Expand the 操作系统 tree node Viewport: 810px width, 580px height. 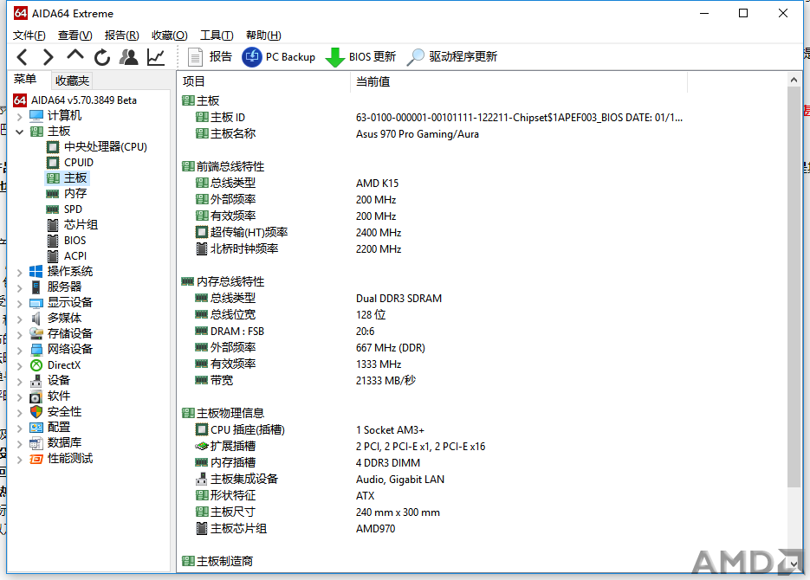(x=20, y=273)
